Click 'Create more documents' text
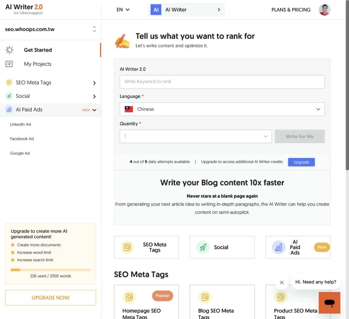 [39, 245]
